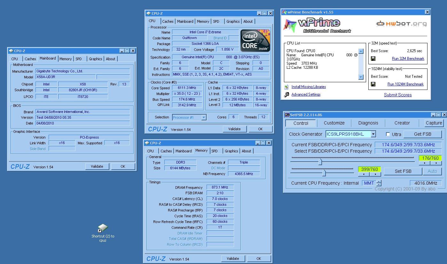Click the Install Missing Libraries icon in wPrime
The width and height of the screenshot is (447, 264).
click(x=286, y=87)
